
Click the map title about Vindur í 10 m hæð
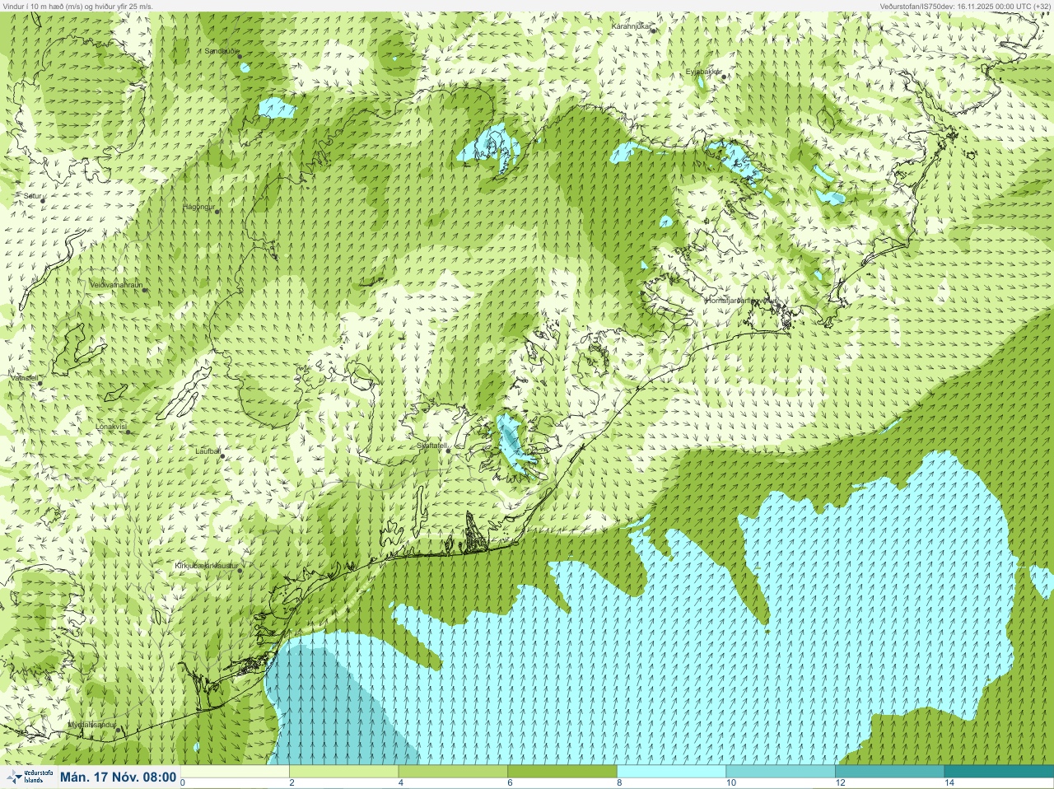77,6
